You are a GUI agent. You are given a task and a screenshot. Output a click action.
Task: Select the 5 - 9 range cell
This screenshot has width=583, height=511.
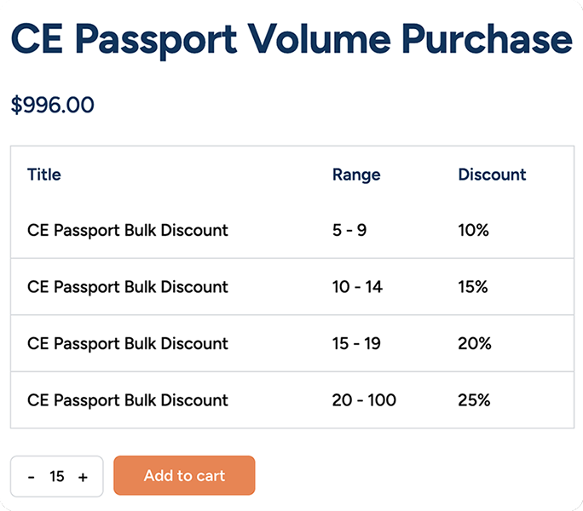pyautogui.click(x=349, y=230)
